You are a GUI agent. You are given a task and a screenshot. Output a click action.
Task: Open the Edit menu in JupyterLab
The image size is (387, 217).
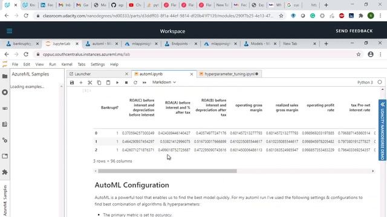27,64
